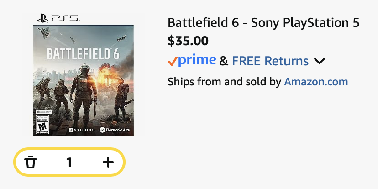The width and height of the screenshot is (378, 189).
Task: Expand the FREE Returns chevron arrow
Action: pos(320,61)
